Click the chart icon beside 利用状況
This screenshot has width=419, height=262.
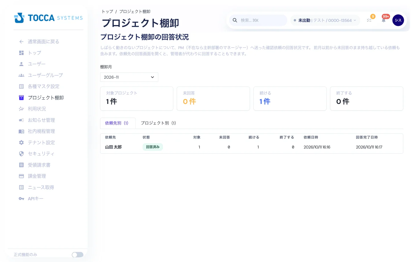[x=21, y=109]
